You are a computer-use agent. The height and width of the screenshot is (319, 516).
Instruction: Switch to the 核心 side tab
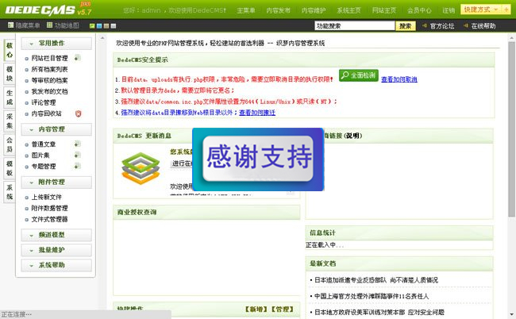point(10,50)
